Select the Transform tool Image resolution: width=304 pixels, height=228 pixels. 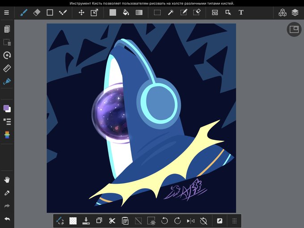(x=94, y=13)
